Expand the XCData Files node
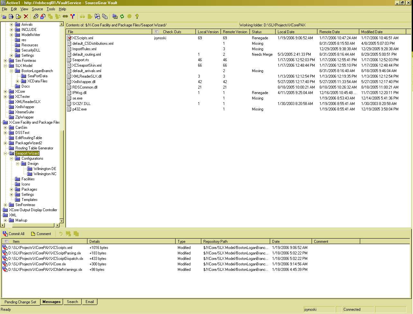The image size is (413, 314). pyautogui.click(x=17, y=81)
